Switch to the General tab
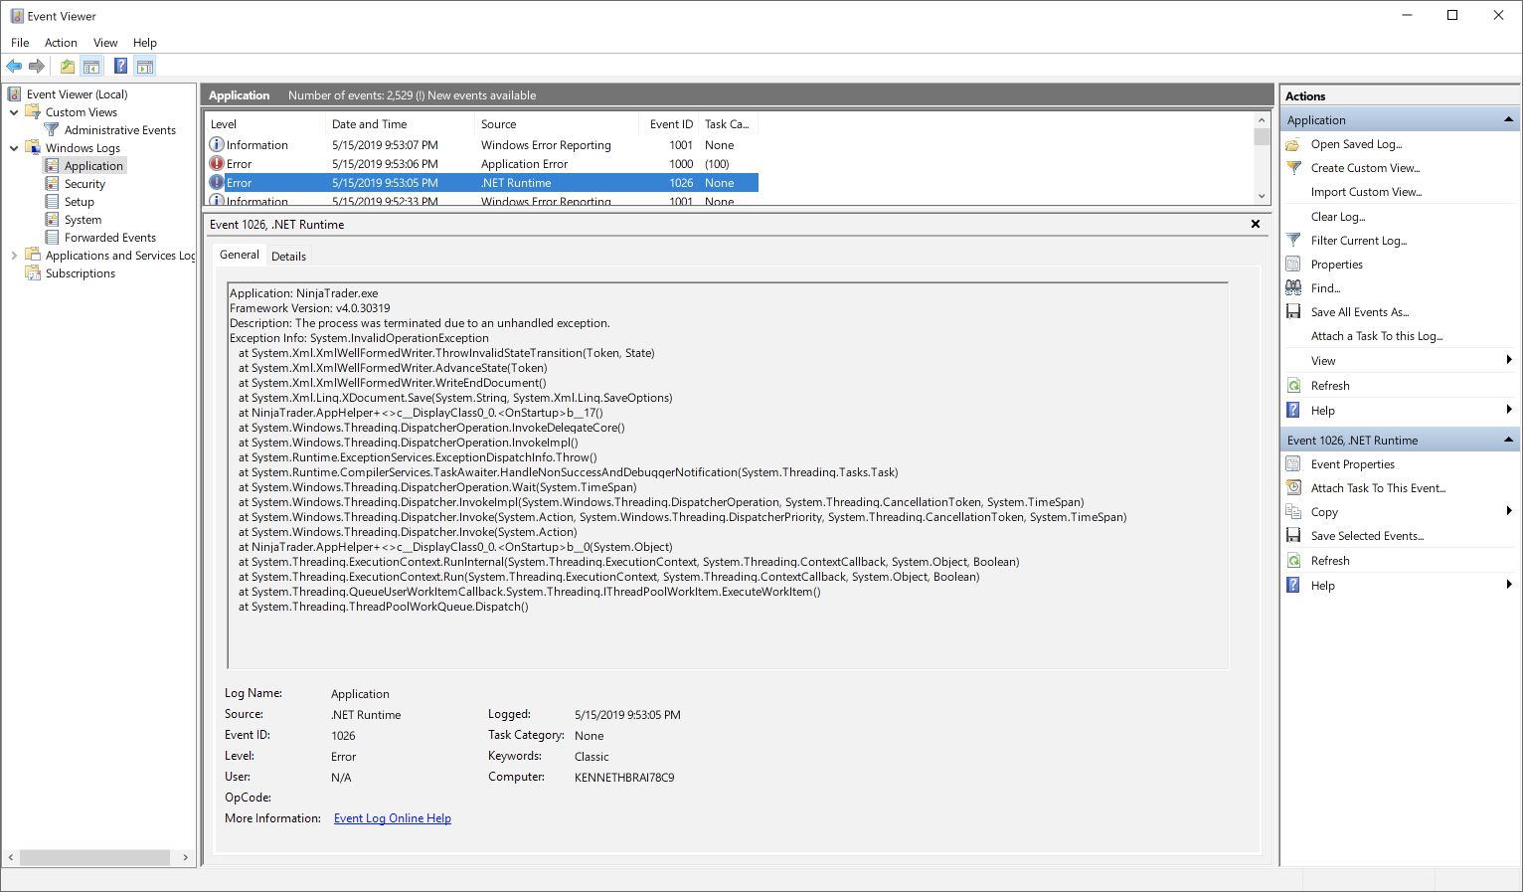 click(x=240, y=255)
